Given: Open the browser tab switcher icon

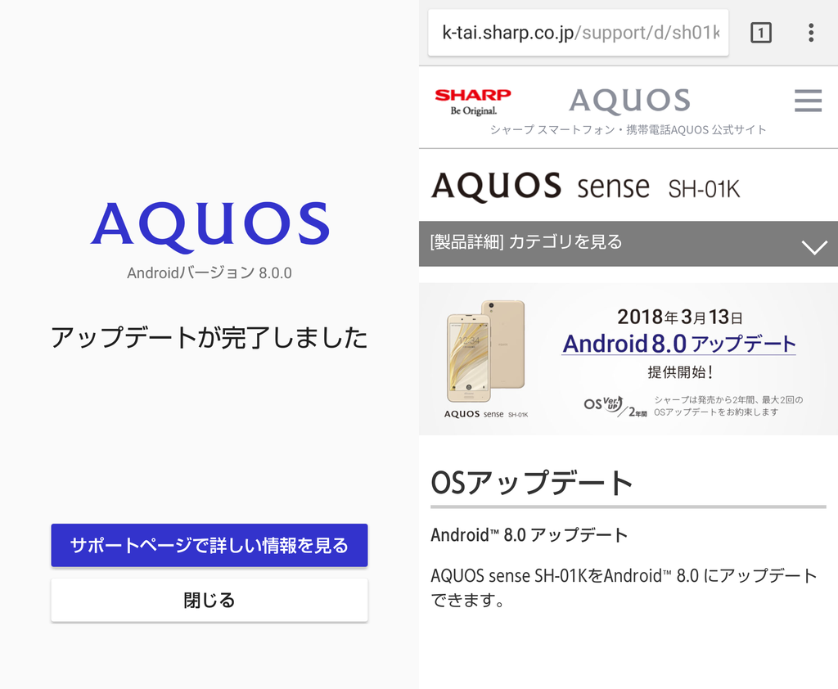Looking at the screenshot, I should tap(760, 33).
